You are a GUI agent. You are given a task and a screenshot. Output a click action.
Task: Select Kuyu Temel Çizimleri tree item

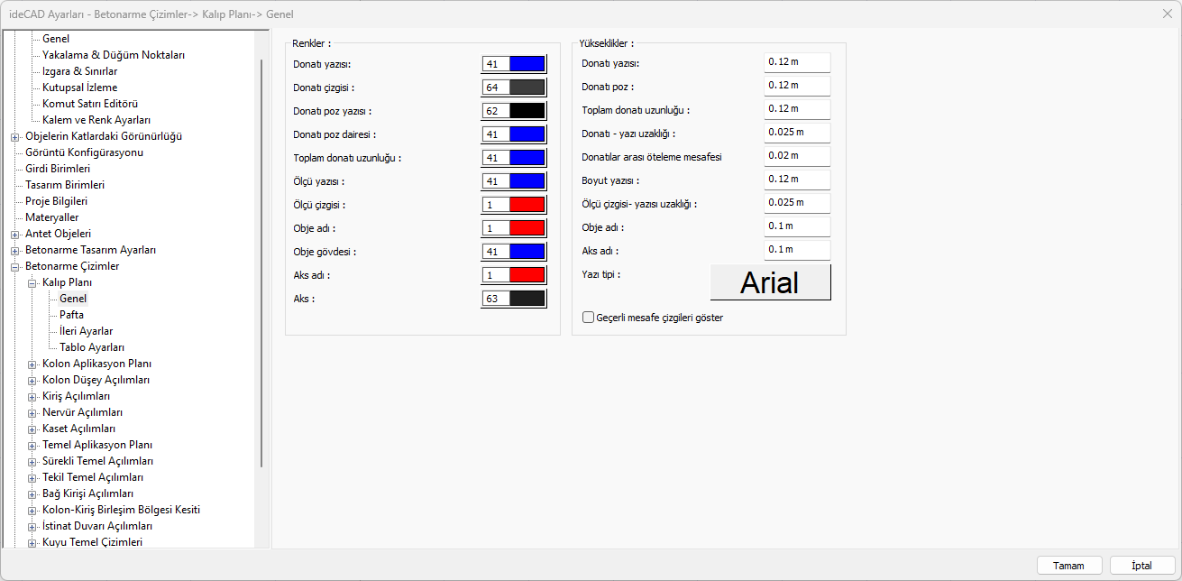click(93, 542)
